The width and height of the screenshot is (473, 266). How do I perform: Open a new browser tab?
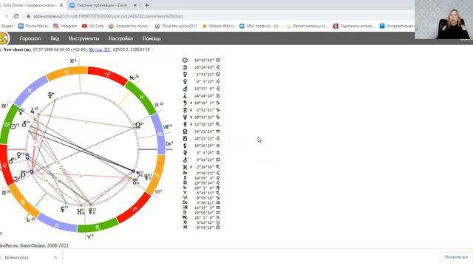146,5
